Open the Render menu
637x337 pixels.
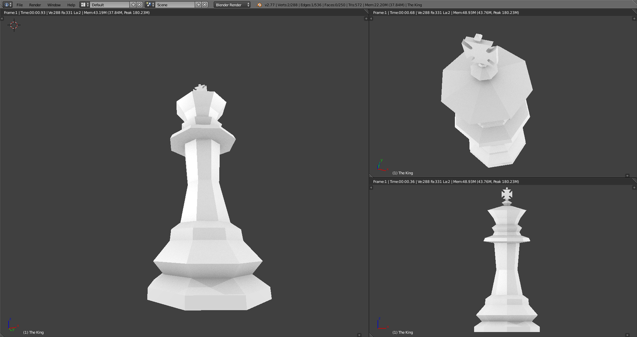click(35, 5)
